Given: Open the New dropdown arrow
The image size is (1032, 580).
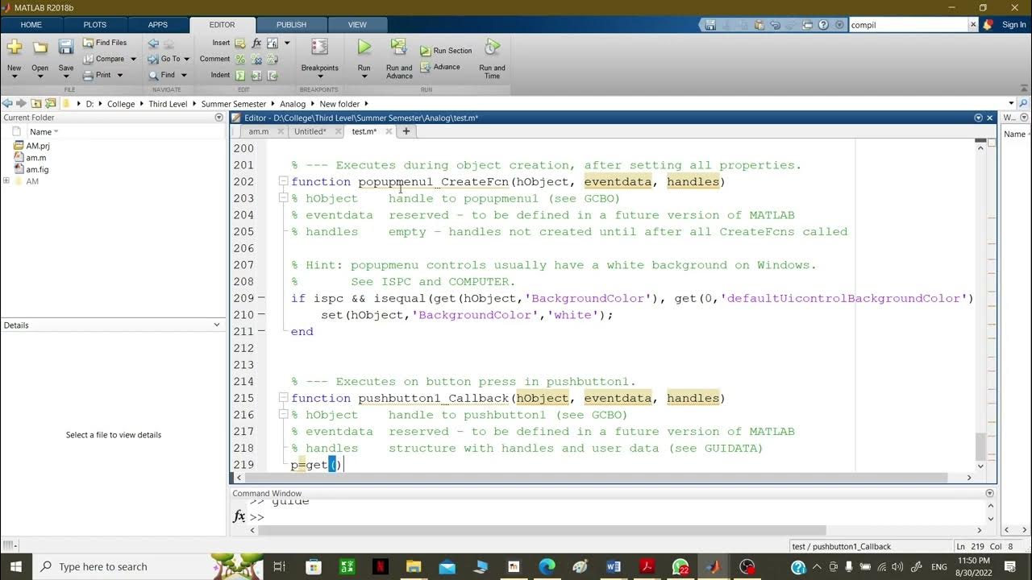Looking at the screenshot, I should pos(14,77).
